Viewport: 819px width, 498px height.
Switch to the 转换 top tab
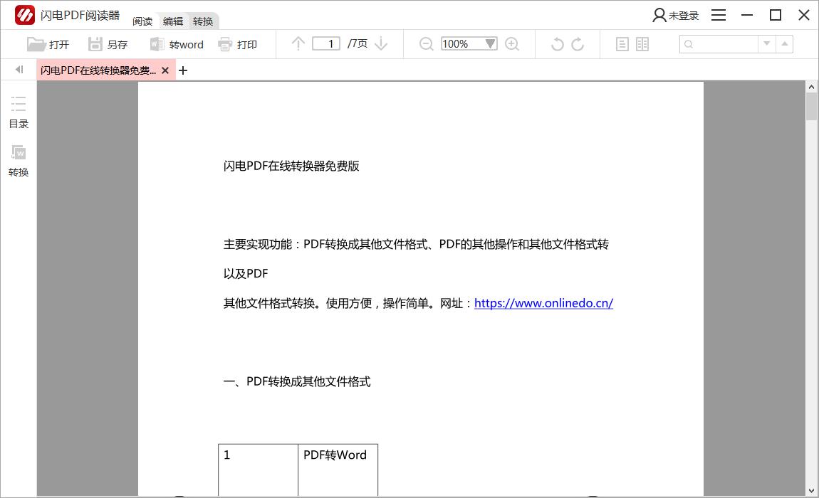203,21
